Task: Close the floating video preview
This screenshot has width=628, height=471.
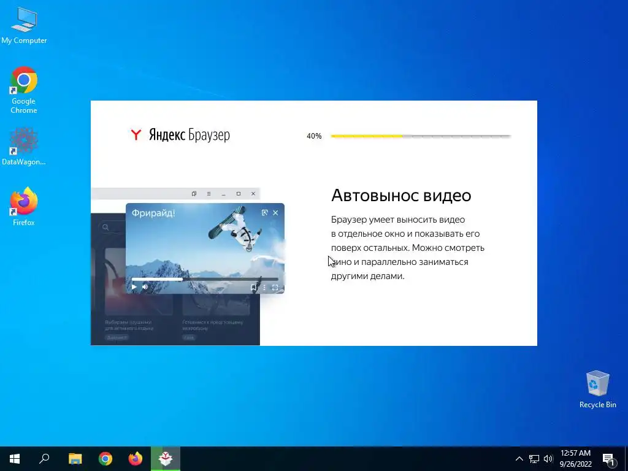Action: tap(275, 213)
